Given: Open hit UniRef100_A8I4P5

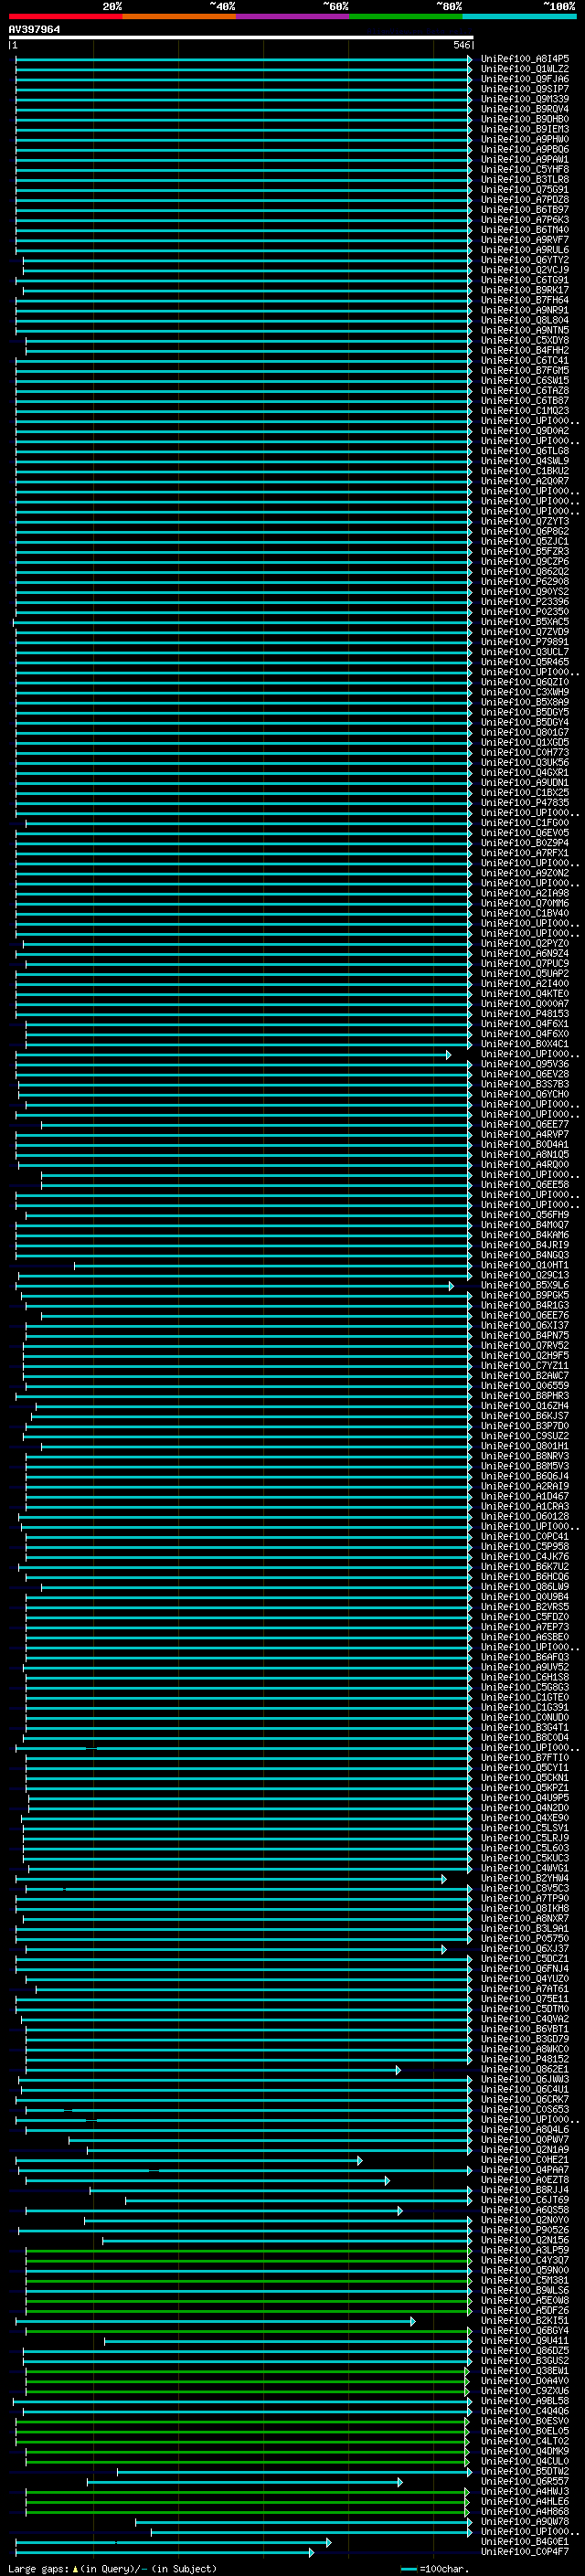Looking at the screenshot, I should [x=525, y=59].
